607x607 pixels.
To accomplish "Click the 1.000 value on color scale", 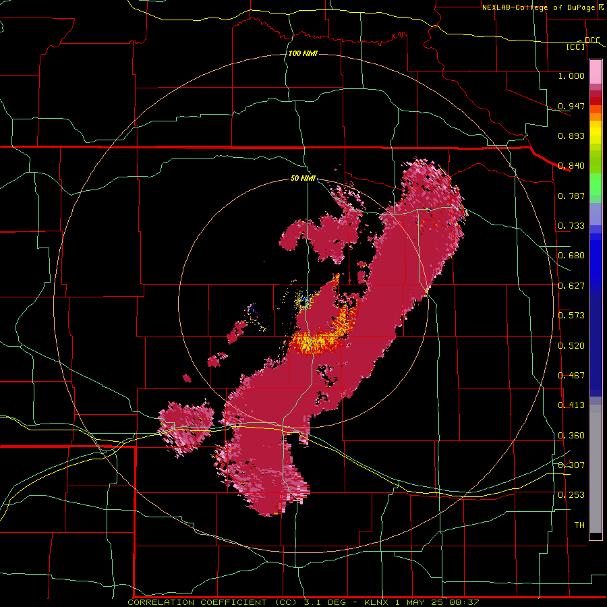I will click(571, 76).
